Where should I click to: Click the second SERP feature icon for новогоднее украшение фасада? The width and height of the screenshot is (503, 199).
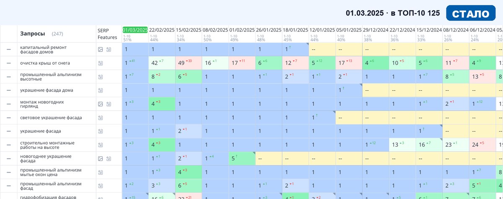(109, 159)
